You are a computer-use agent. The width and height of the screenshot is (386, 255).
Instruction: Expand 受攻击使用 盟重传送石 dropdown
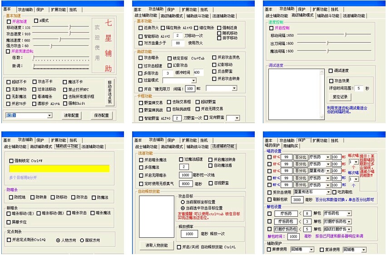pyautogui.click(x=328, y=192)
